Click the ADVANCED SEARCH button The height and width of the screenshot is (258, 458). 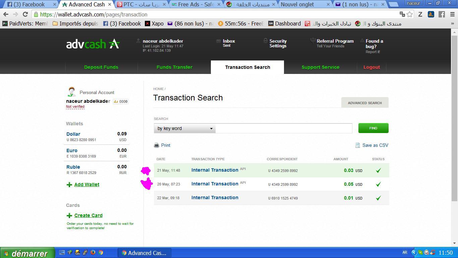point(365,103)
